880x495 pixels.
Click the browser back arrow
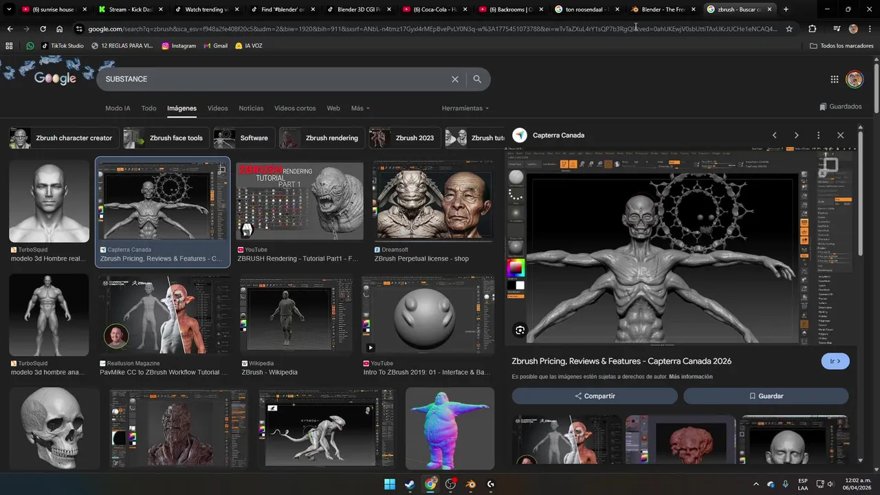pos(10,29)
